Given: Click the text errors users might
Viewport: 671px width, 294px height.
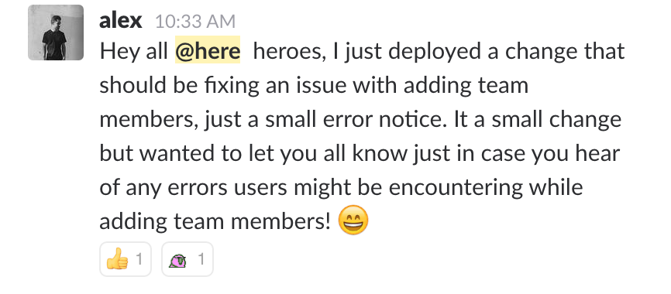Looking at the screenshot, I should click(266, 188).
